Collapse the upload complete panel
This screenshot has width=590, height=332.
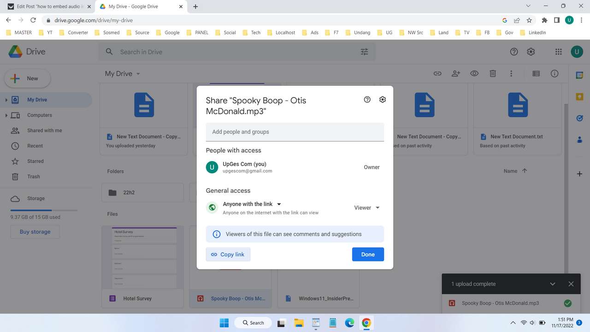click(x=552, y=284)
